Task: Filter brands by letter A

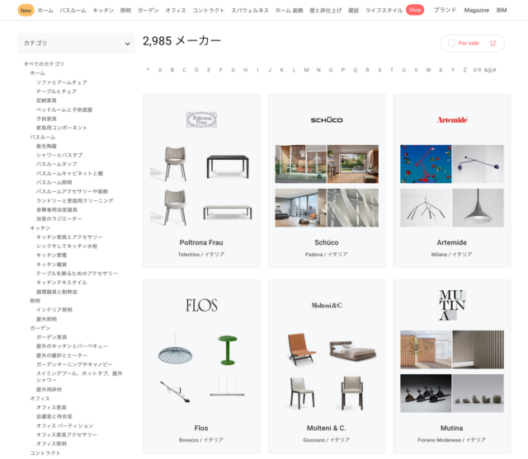Action: 160,70
